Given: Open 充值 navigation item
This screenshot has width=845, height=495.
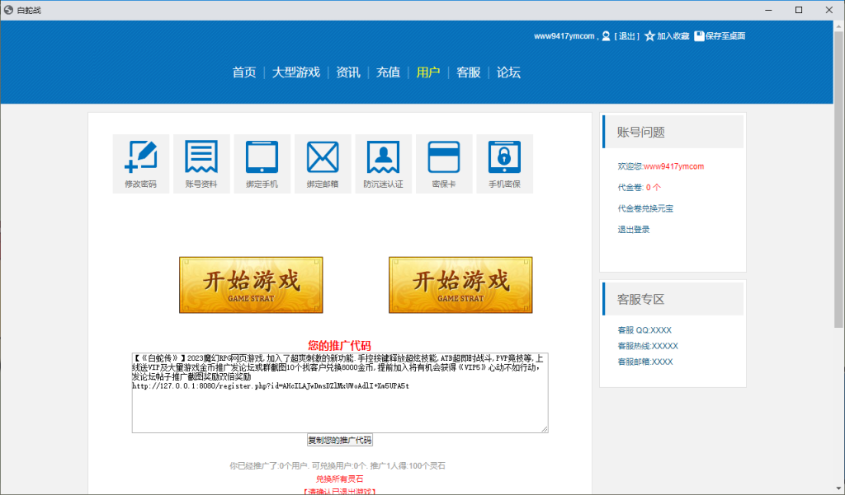Looking at the screenshot, I should 388,72.
